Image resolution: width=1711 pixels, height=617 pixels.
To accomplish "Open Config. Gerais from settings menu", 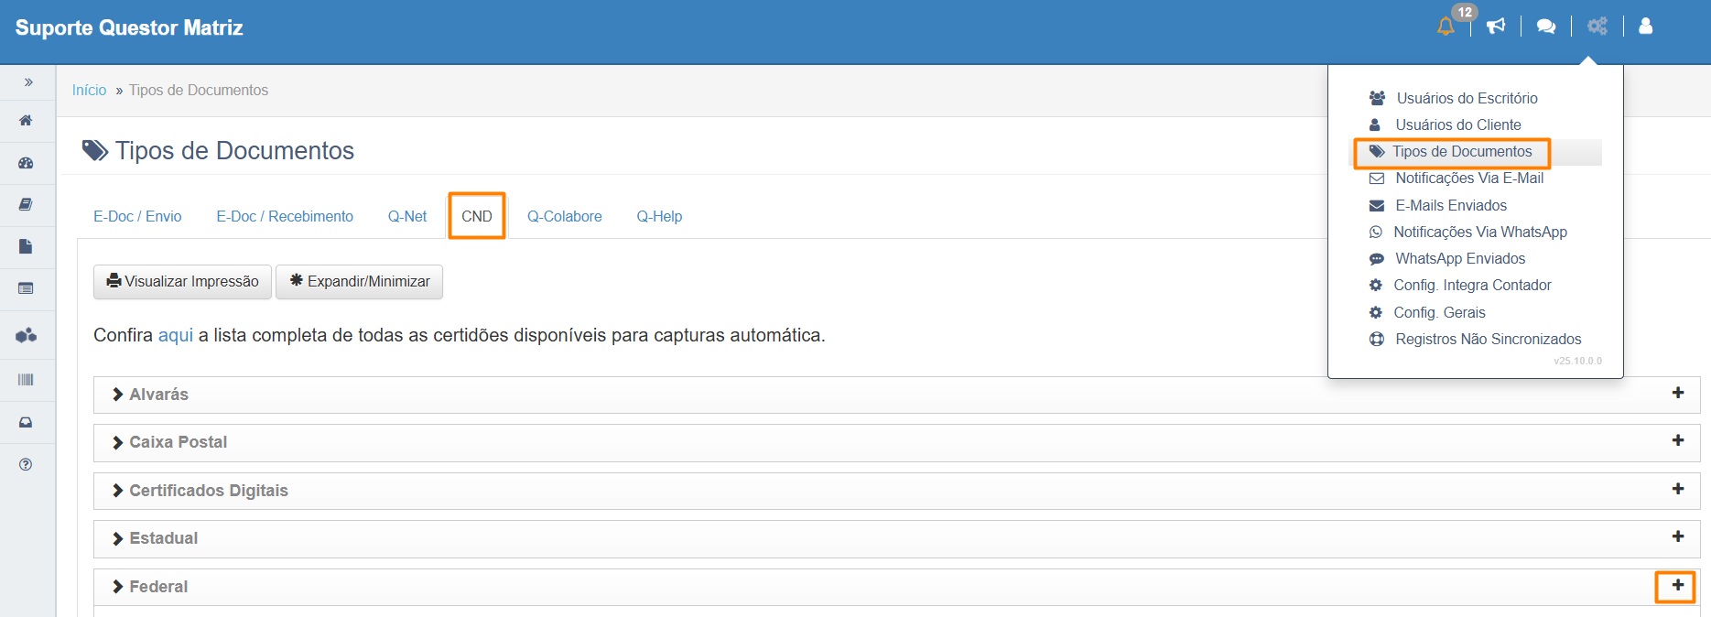I will pos(1439,313).
